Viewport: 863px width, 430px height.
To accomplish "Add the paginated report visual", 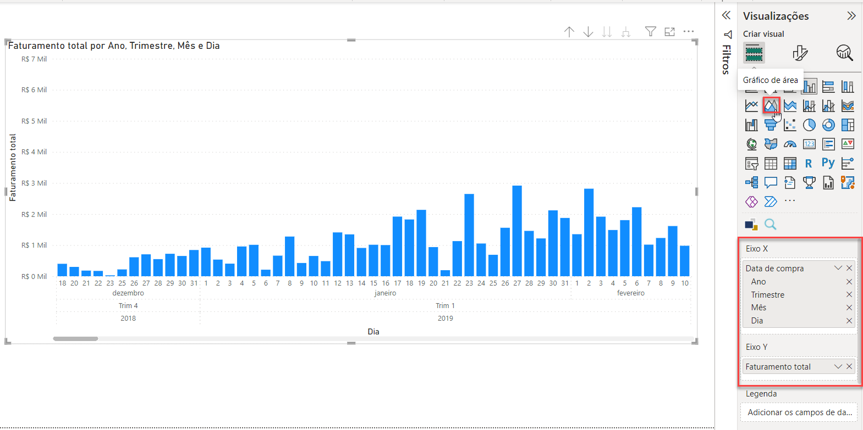I will 828,182.
